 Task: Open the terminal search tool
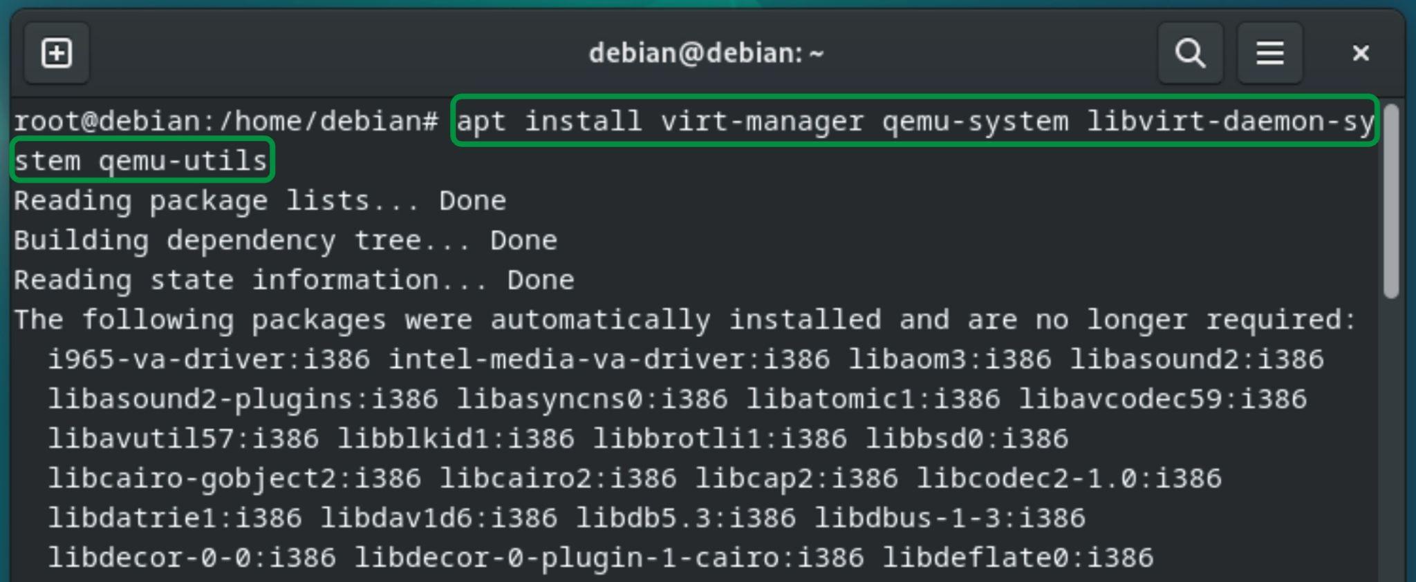[x=1190, y=53]
